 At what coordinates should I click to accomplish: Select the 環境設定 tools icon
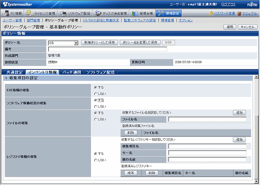(161, 13)
